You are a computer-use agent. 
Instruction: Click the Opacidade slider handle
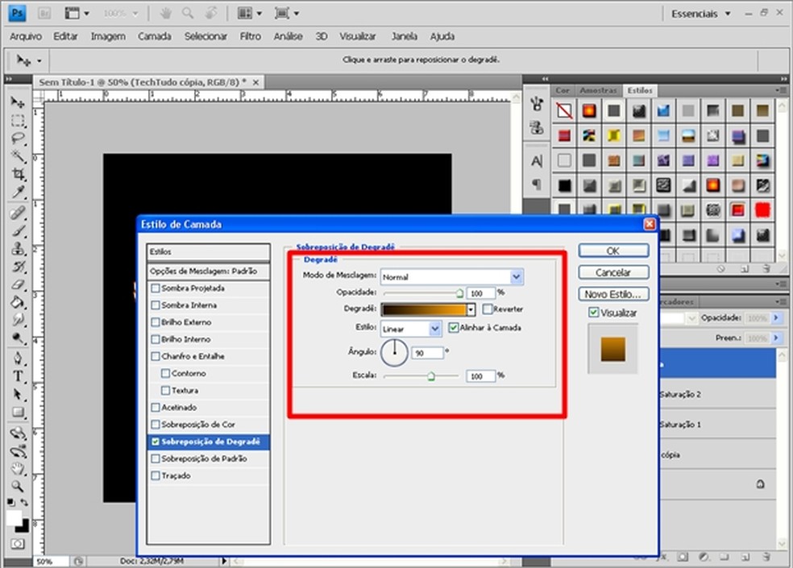pos(460,295)
